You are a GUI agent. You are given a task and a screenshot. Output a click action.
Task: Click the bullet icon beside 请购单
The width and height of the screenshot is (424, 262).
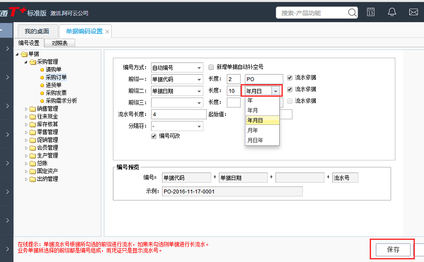coord(42,70)
